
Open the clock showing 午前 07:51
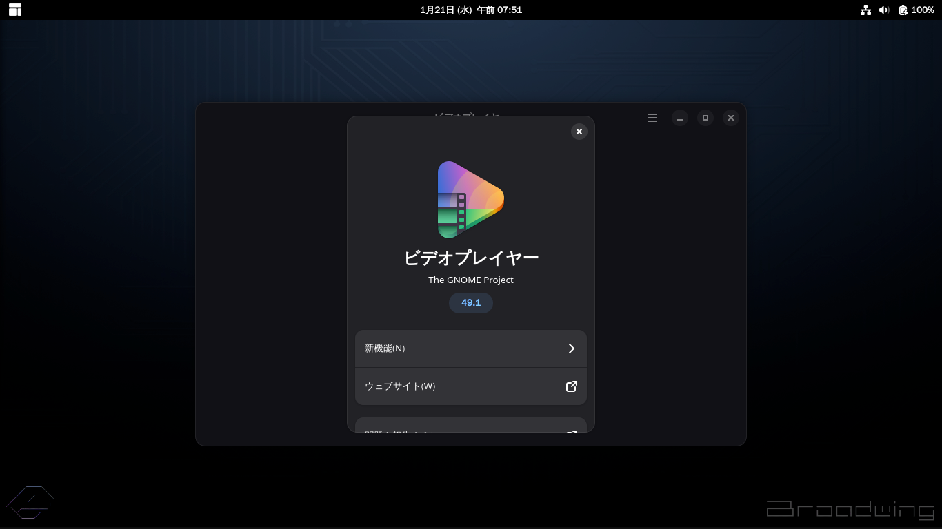pyautogui.click(x=471, y=10)
